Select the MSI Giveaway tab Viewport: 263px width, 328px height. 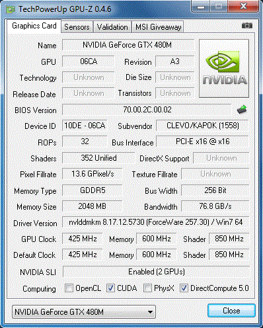pos(158,27)
